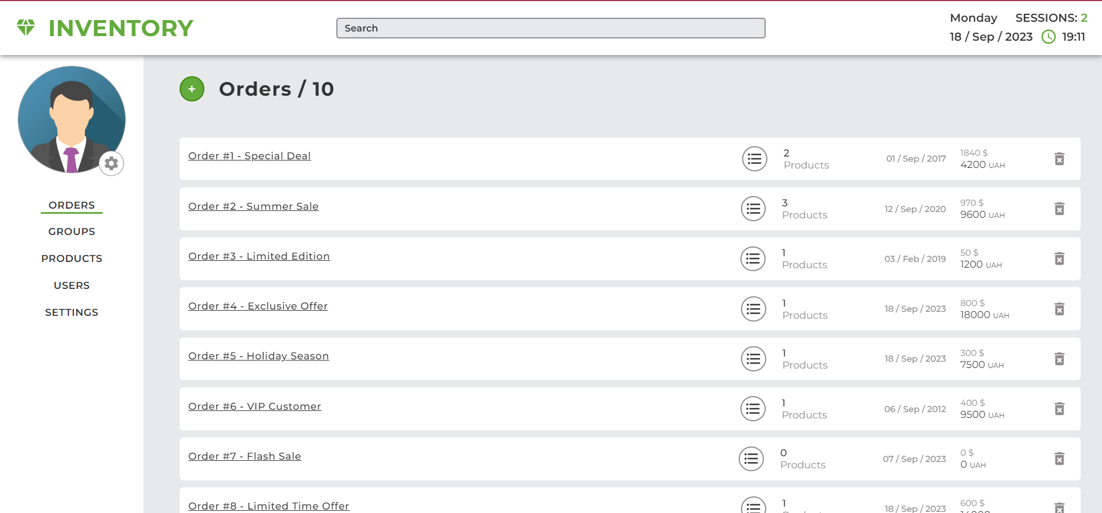
Task: Expand product list icon for Order #4
Action: click(754, 309)
